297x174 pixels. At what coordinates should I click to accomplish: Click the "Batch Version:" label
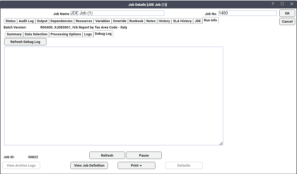click(x=15, y=27)
